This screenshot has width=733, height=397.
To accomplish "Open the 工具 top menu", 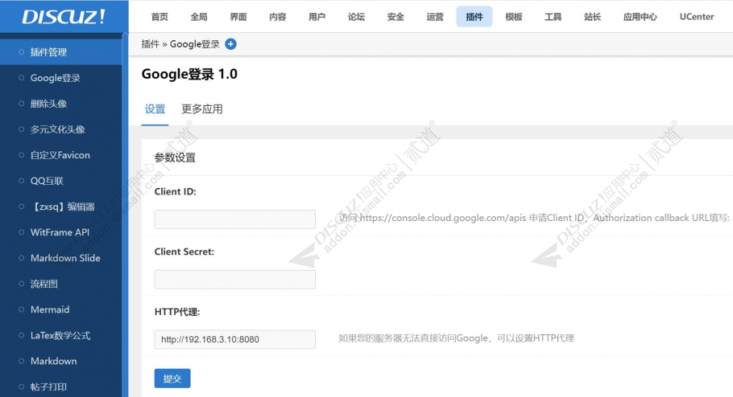I will 553,17.
